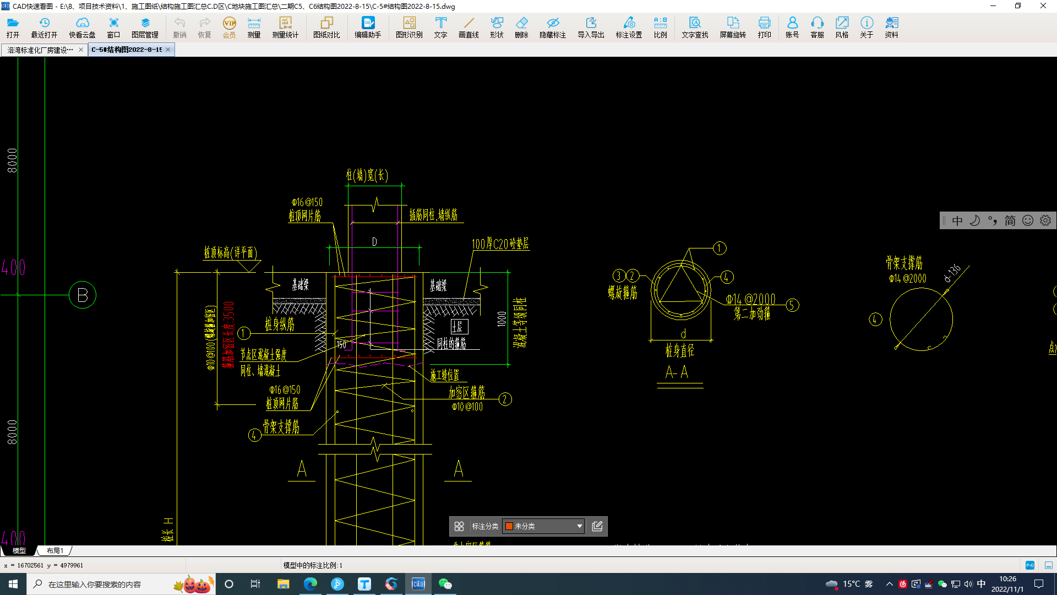Choose the 画直线 draw line tool
The image size is (1057, 595).
468,27
